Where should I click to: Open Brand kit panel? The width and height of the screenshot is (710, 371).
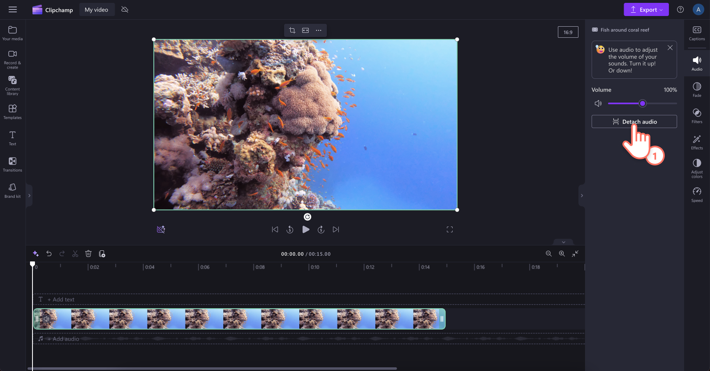[12, 190]
